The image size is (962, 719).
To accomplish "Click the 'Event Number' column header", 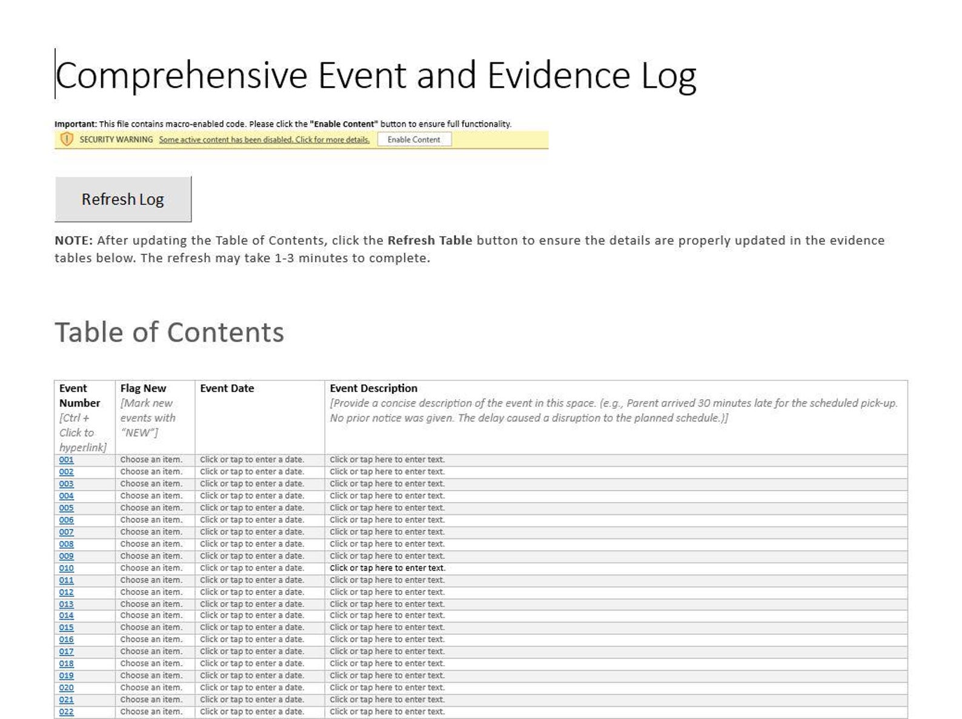I will tap(79, 396).
